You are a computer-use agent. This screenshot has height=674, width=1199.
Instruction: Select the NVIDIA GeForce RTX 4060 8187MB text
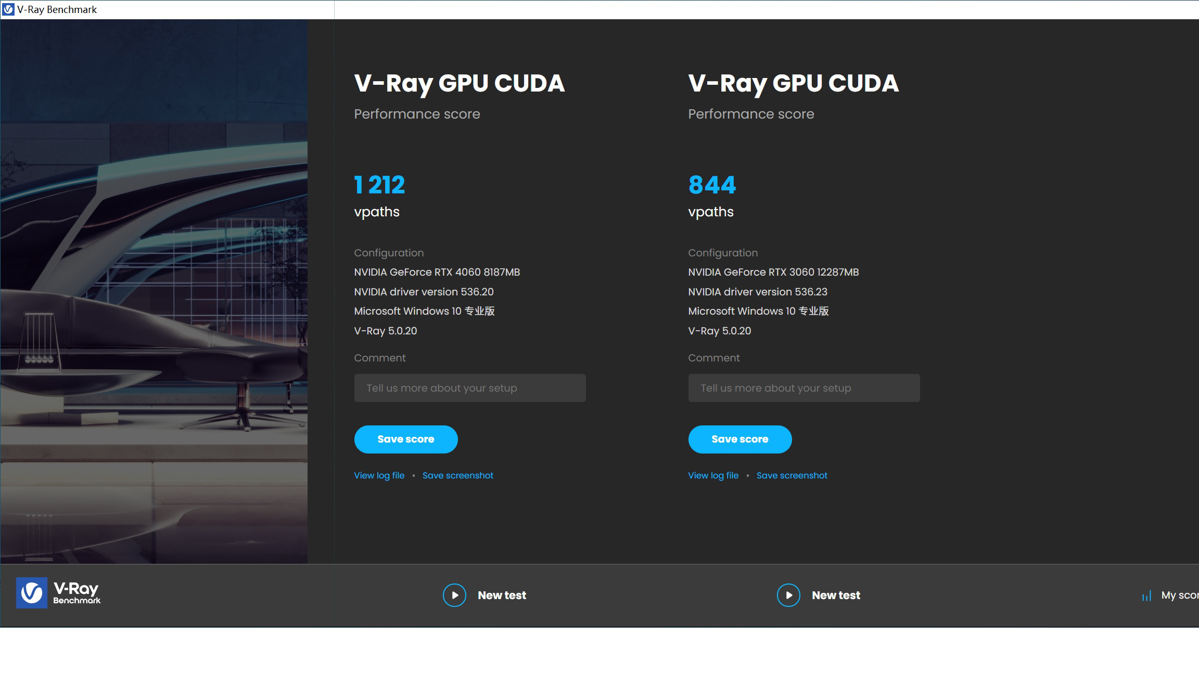click(437, 272)
